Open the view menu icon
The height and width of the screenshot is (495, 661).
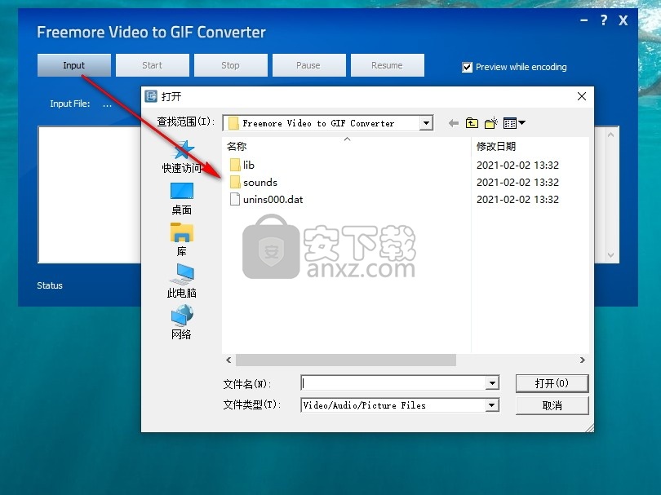514,123
